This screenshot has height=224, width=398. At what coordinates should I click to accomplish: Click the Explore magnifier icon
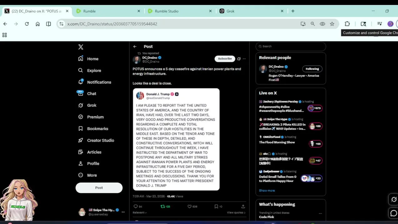[81, 70]
